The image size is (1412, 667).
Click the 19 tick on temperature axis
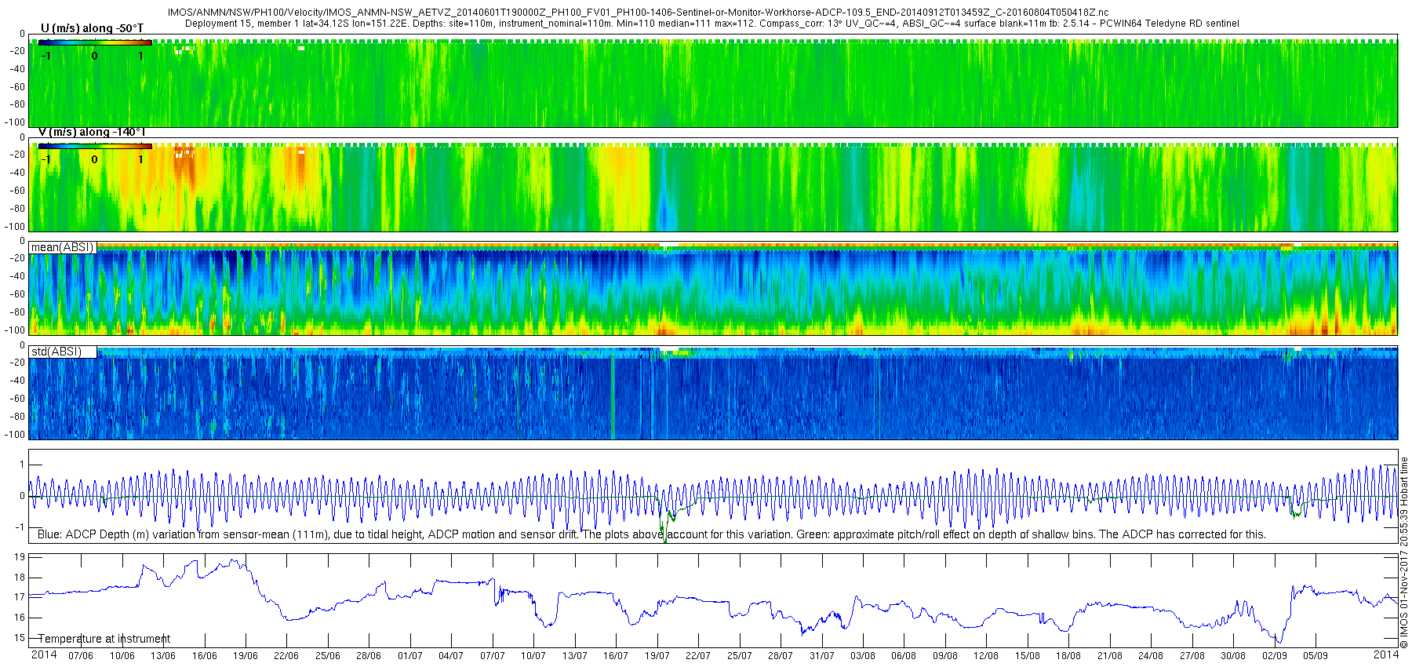tap(19, 557)
